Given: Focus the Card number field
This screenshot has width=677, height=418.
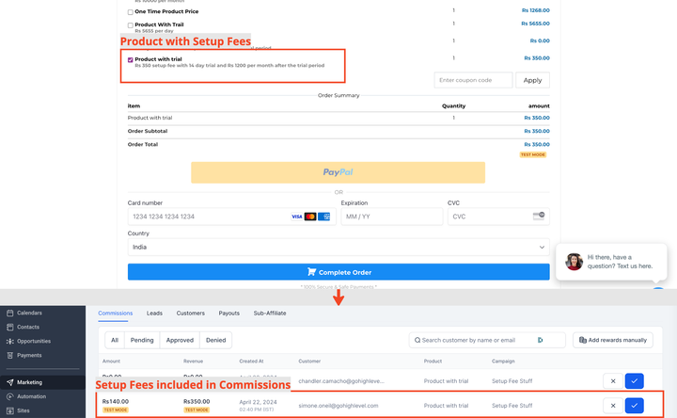Looking at the screenshot, I should point(232,217).
